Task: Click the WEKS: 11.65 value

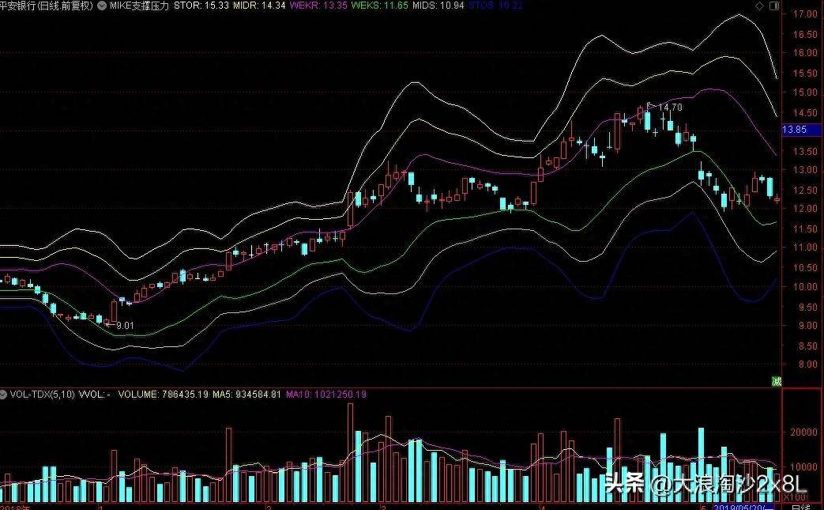Action: [x=379, y=6]
